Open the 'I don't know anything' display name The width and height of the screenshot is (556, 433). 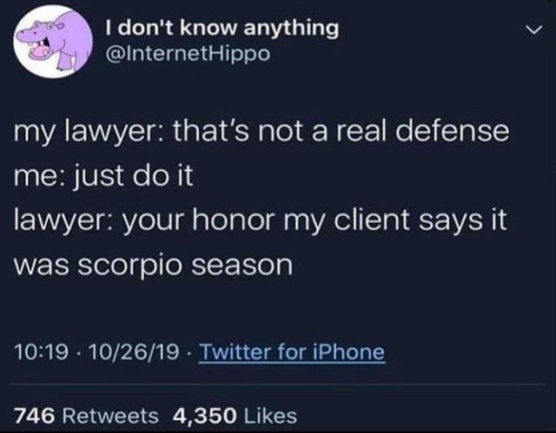coord(222,28)
